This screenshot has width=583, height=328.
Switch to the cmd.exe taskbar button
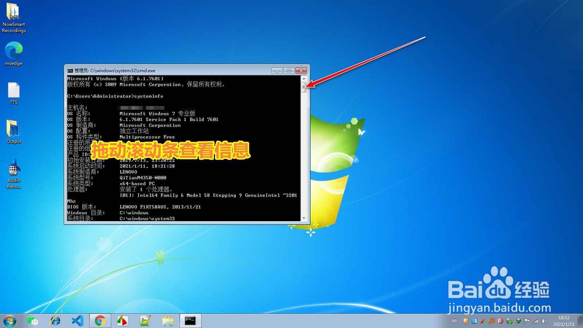[191, 321]
